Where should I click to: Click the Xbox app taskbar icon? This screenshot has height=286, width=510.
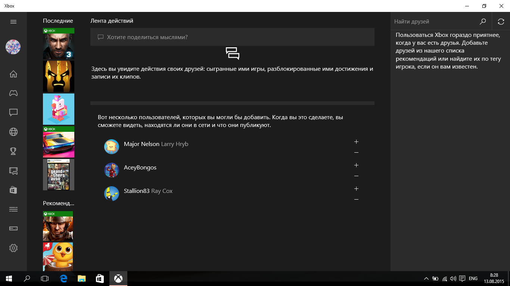(118, 279)
